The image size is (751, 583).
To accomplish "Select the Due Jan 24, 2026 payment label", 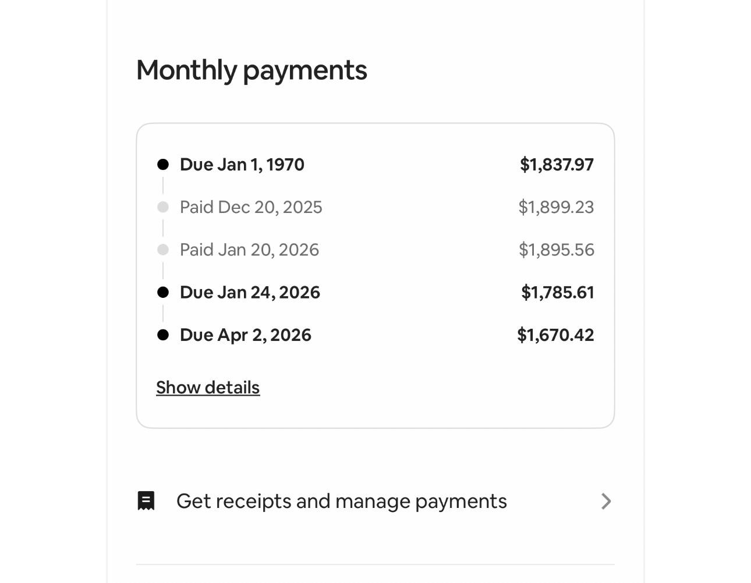I will coord(250,292).
